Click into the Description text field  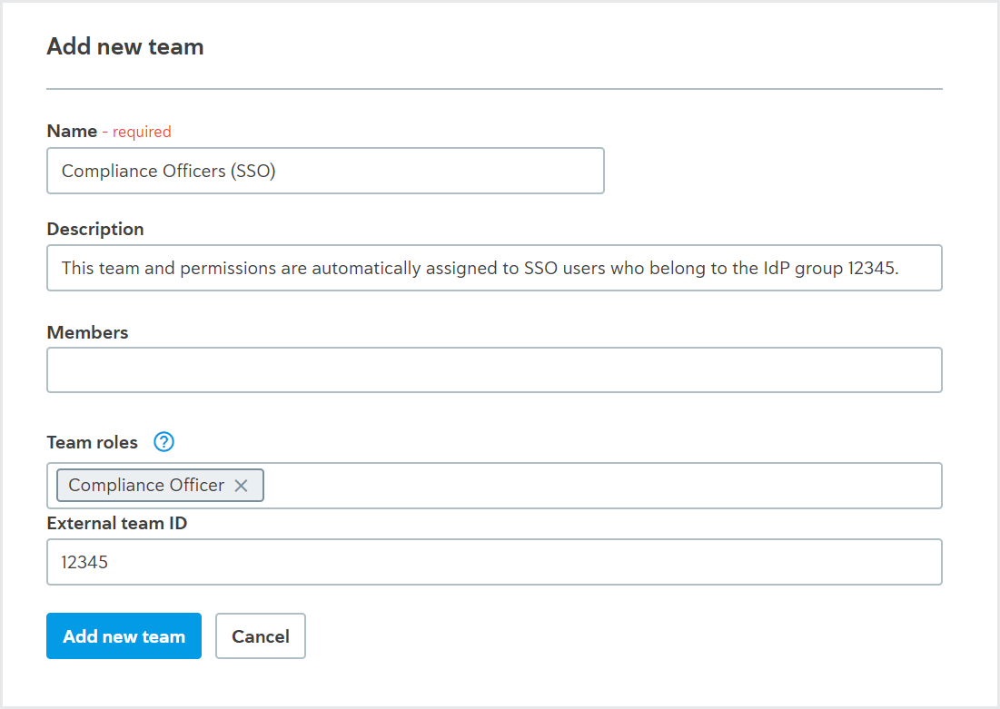(x=494, y=268)
